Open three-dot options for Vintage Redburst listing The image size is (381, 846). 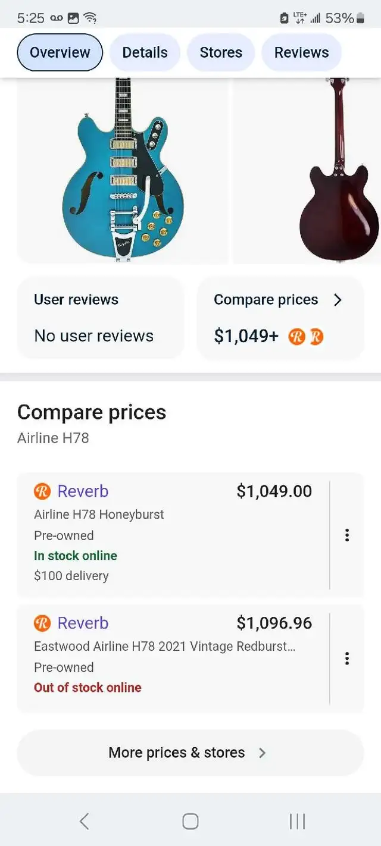(x=346, y=659)
